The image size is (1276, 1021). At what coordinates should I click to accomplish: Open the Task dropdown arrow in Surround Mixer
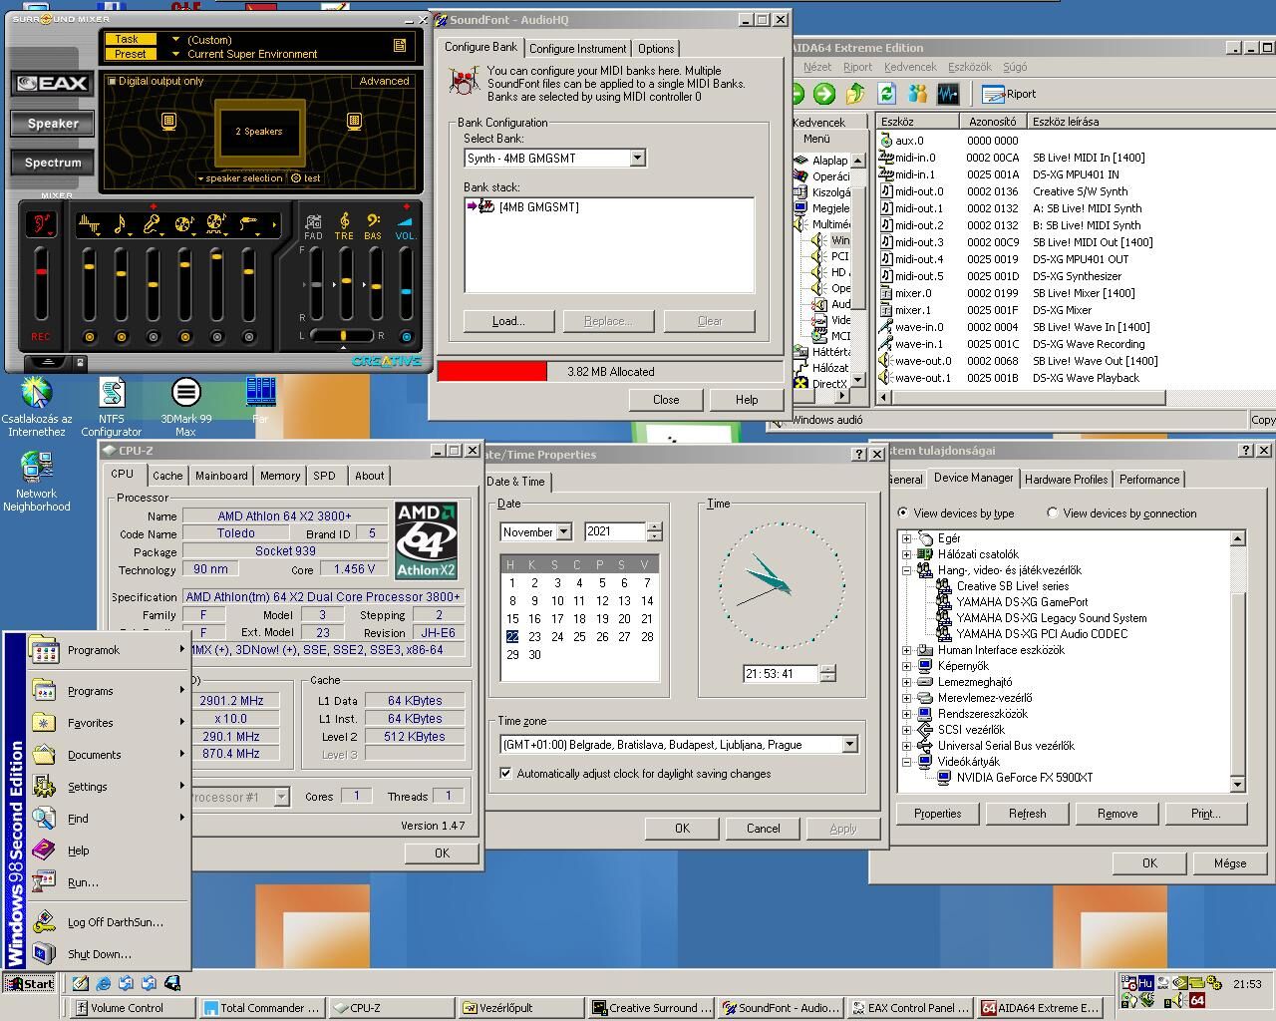point(175,40)
